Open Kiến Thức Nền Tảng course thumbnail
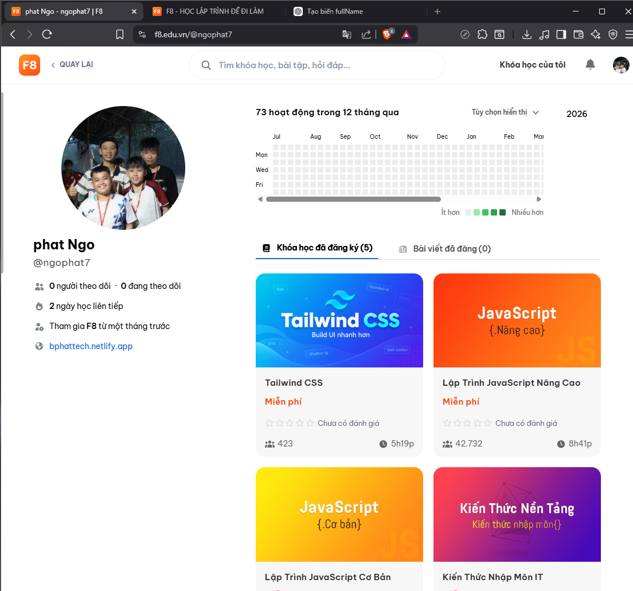The image size is (633, 591). pos(517,514)
